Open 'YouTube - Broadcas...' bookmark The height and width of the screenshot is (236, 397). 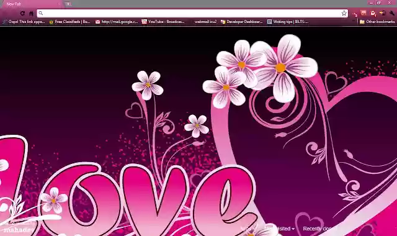point(163,22)
